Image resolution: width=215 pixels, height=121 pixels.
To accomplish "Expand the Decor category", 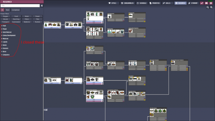I will coord(4,52).
